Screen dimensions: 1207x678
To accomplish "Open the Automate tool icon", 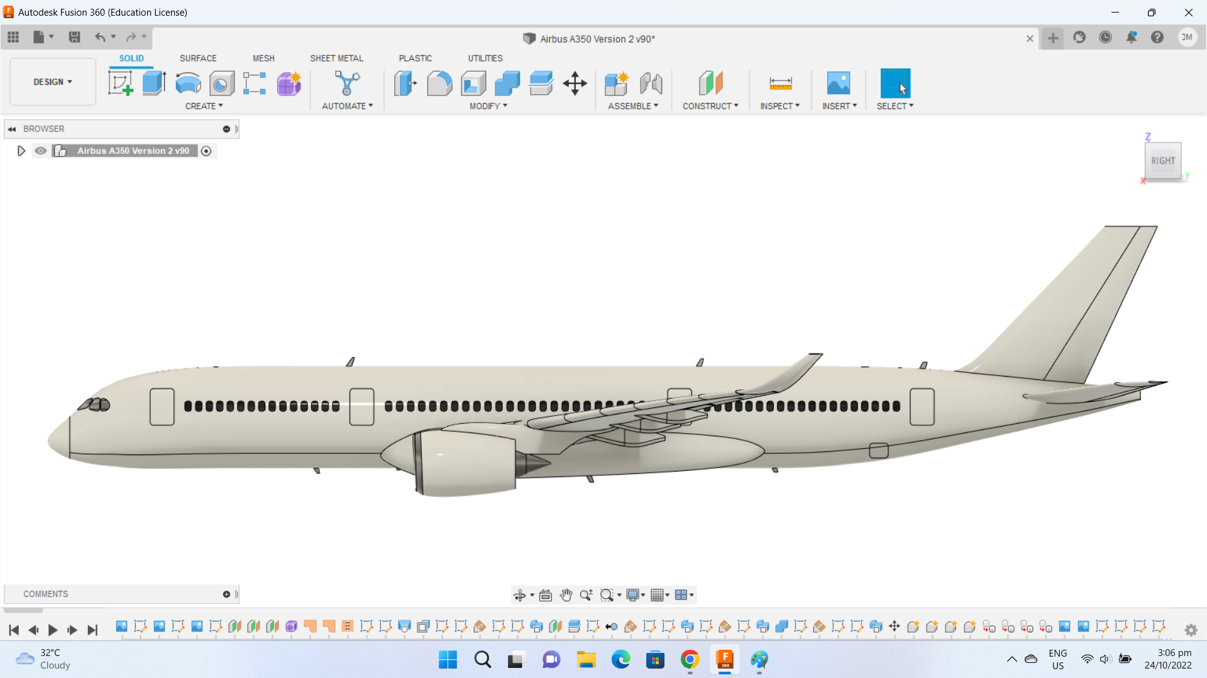I will tap(347, 83).
